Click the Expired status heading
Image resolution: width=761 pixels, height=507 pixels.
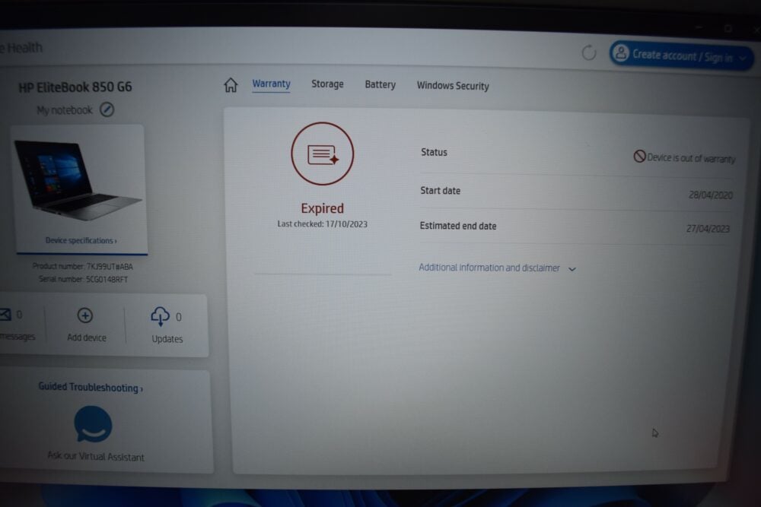pos(322,208)
